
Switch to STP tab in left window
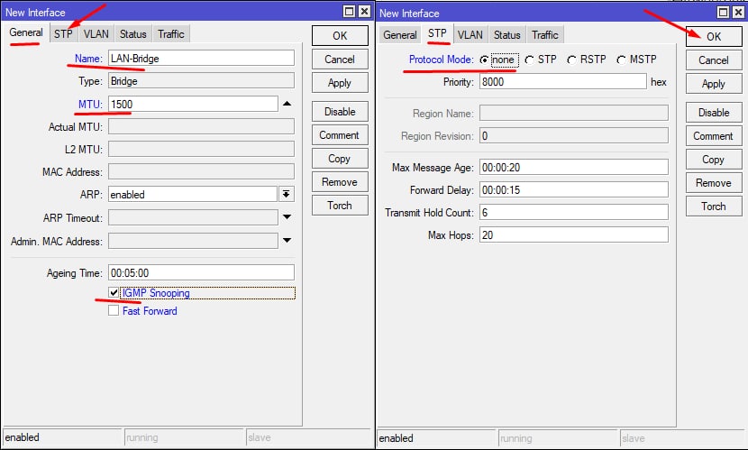click(x=63, y=34)
